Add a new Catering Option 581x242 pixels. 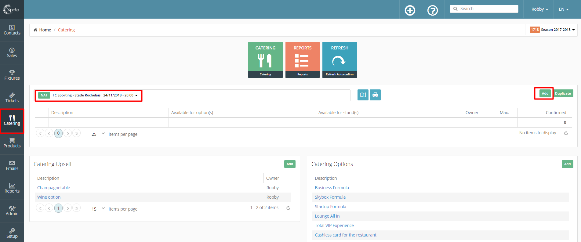567,164
